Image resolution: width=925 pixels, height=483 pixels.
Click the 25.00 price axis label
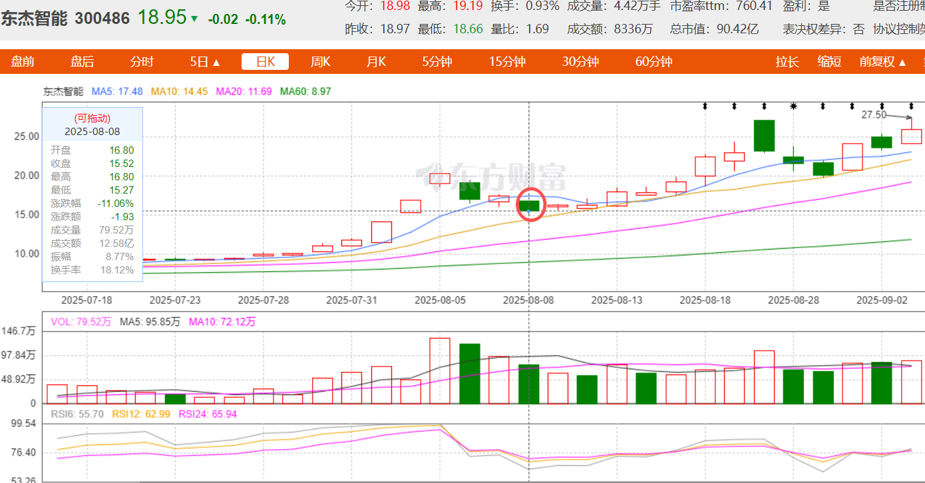(28, 136)
